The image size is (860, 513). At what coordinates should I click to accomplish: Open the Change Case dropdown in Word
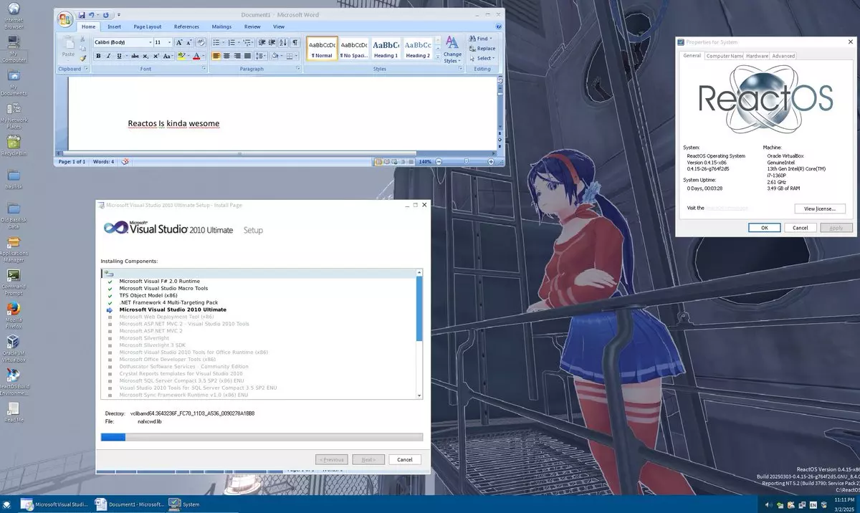[x=168, y=56]
